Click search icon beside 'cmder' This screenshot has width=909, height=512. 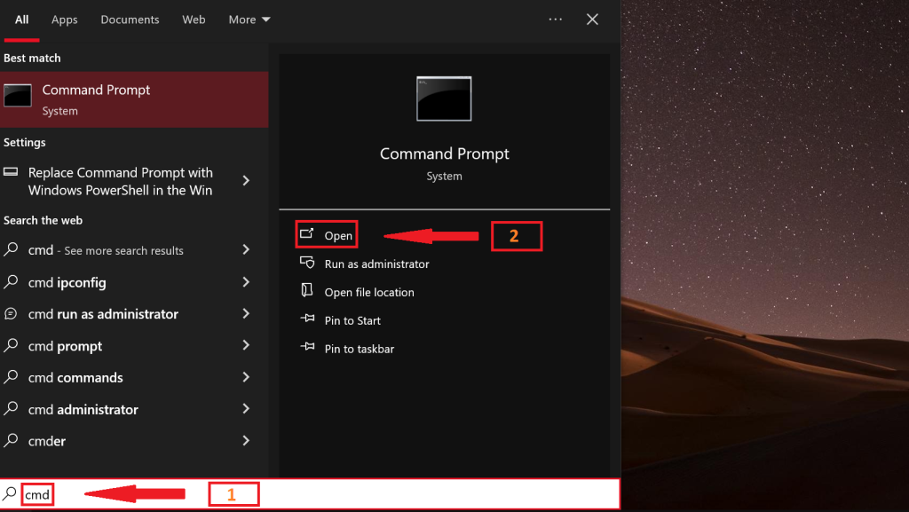[11, 440]
